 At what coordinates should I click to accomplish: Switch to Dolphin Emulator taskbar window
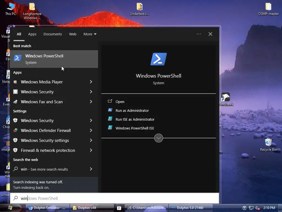click(48, 208)
